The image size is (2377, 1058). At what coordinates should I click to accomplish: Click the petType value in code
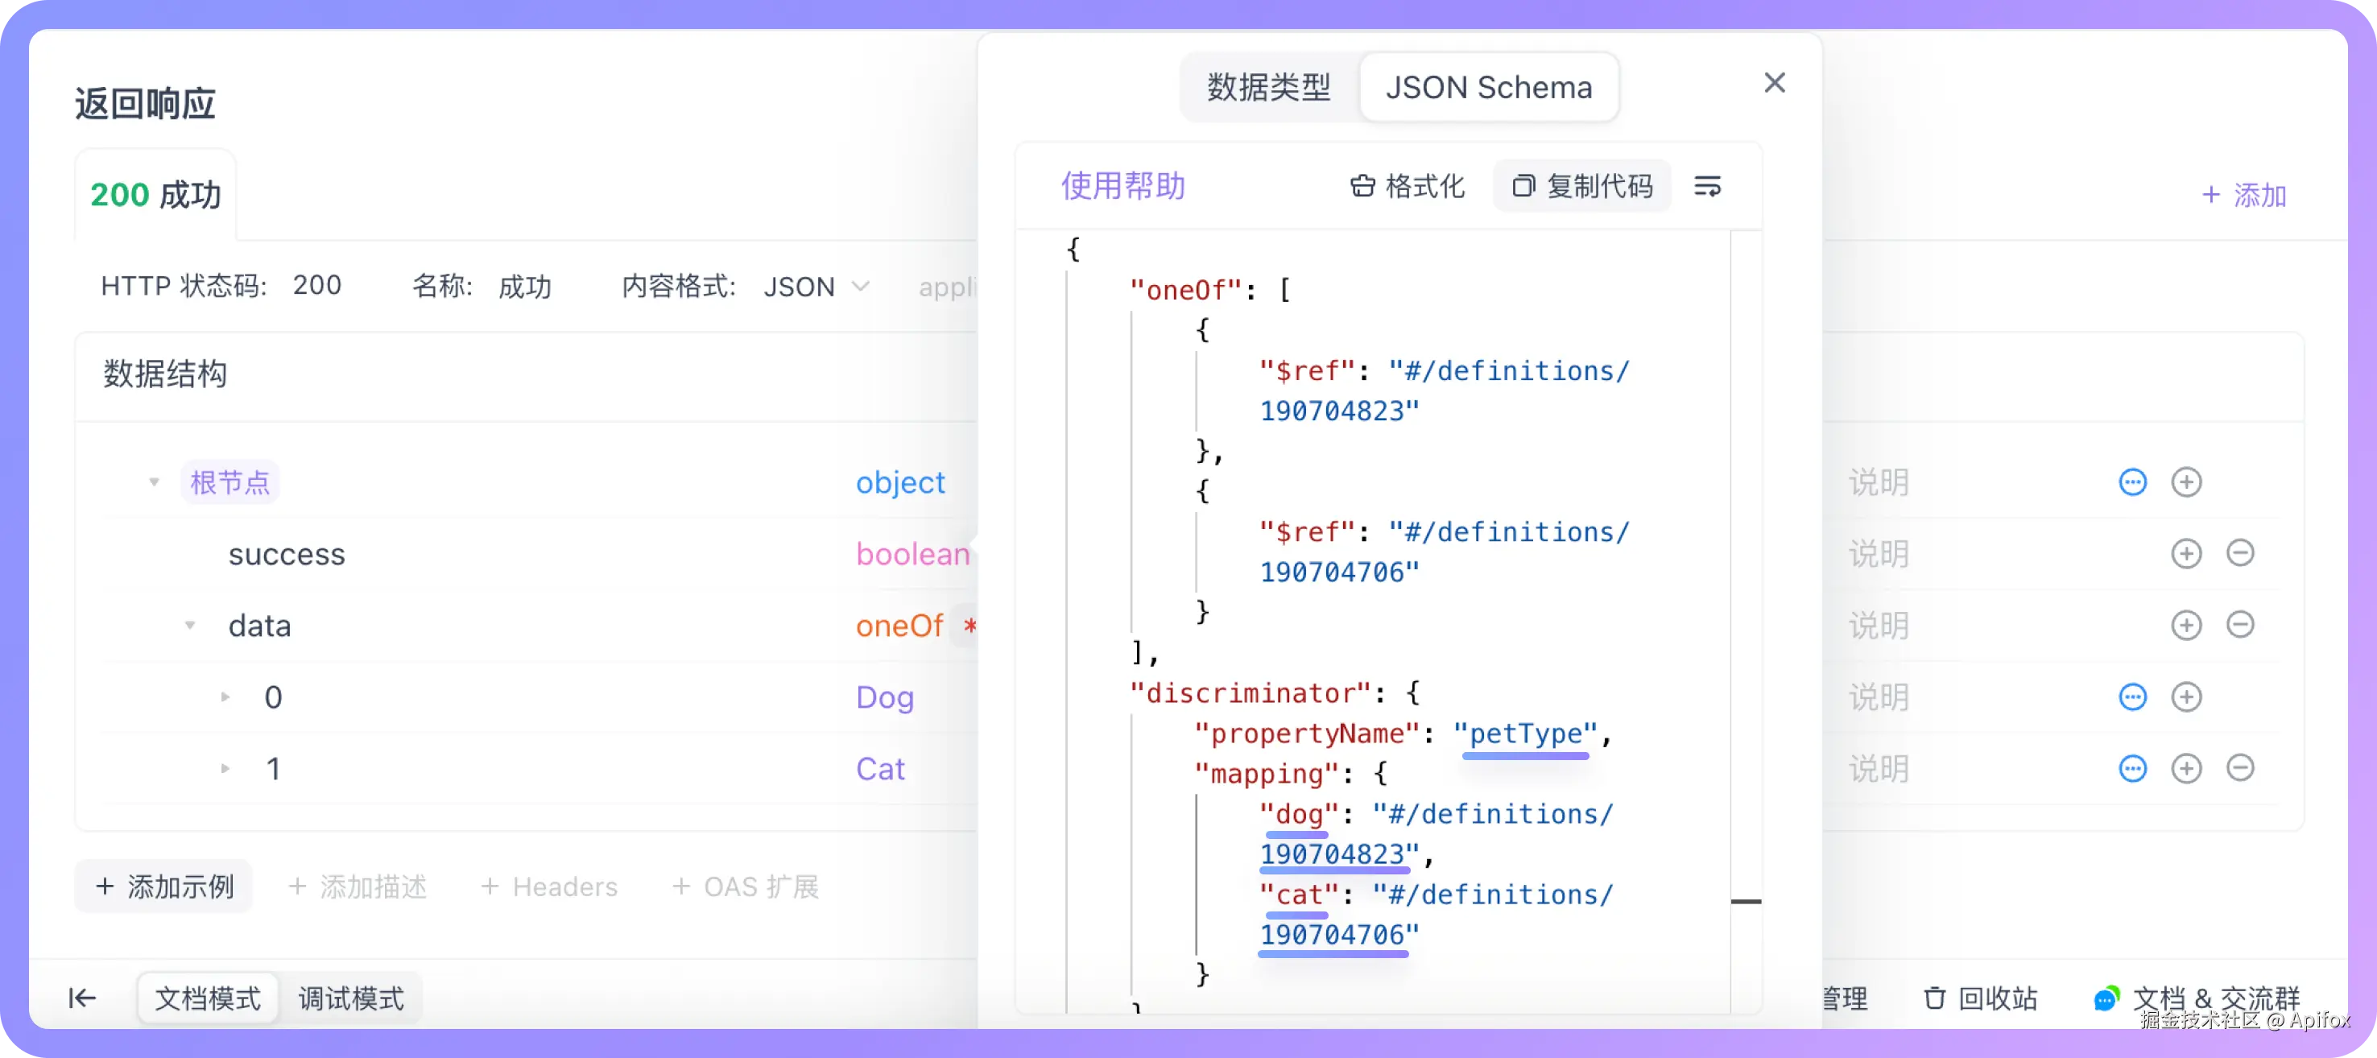click(1525, 734)
